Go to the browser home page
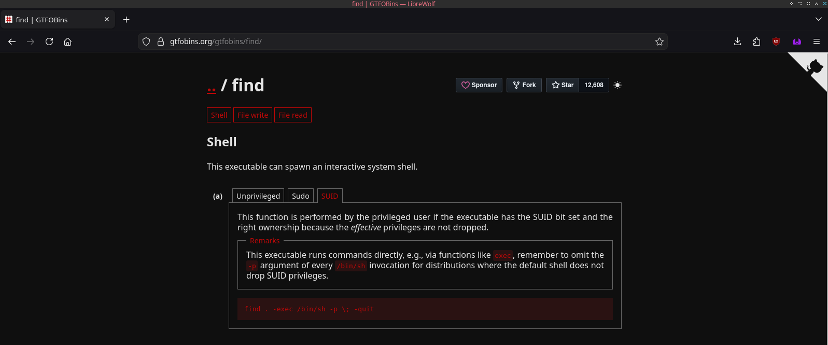828x345 pixels. click(x=67, y=42)
